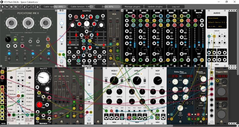The height and width of the screenshot is (127, 239).
Task: Click the DECAY knob on Reverb
Action: (x=203, y=79)
